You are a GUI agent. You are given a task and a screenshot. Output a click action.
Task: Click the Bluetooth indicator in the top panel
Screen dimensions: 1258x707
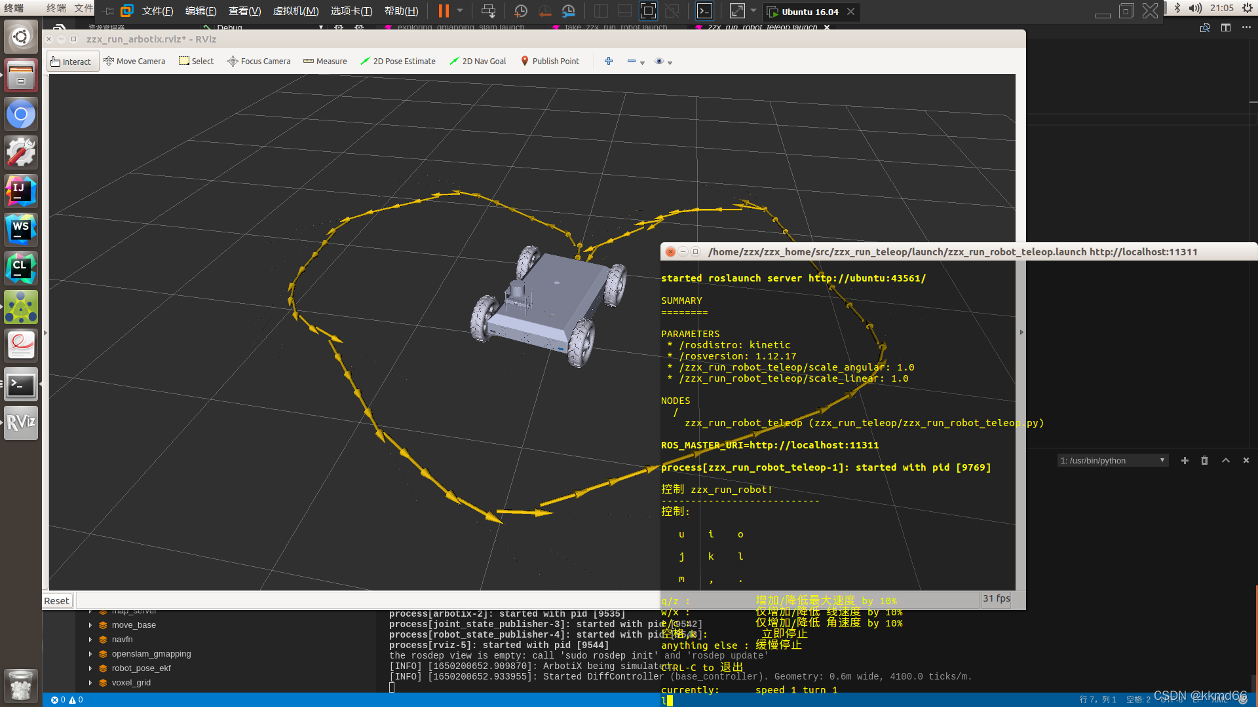pyautogui.click(x=1177, y=8)
